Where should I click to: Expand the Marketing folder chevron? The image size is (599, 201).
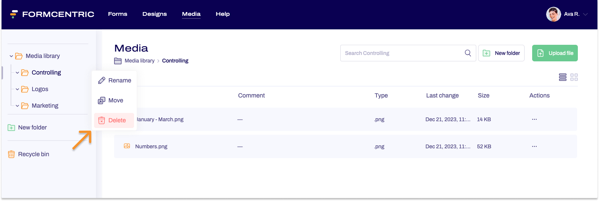[x=17, y=106]
